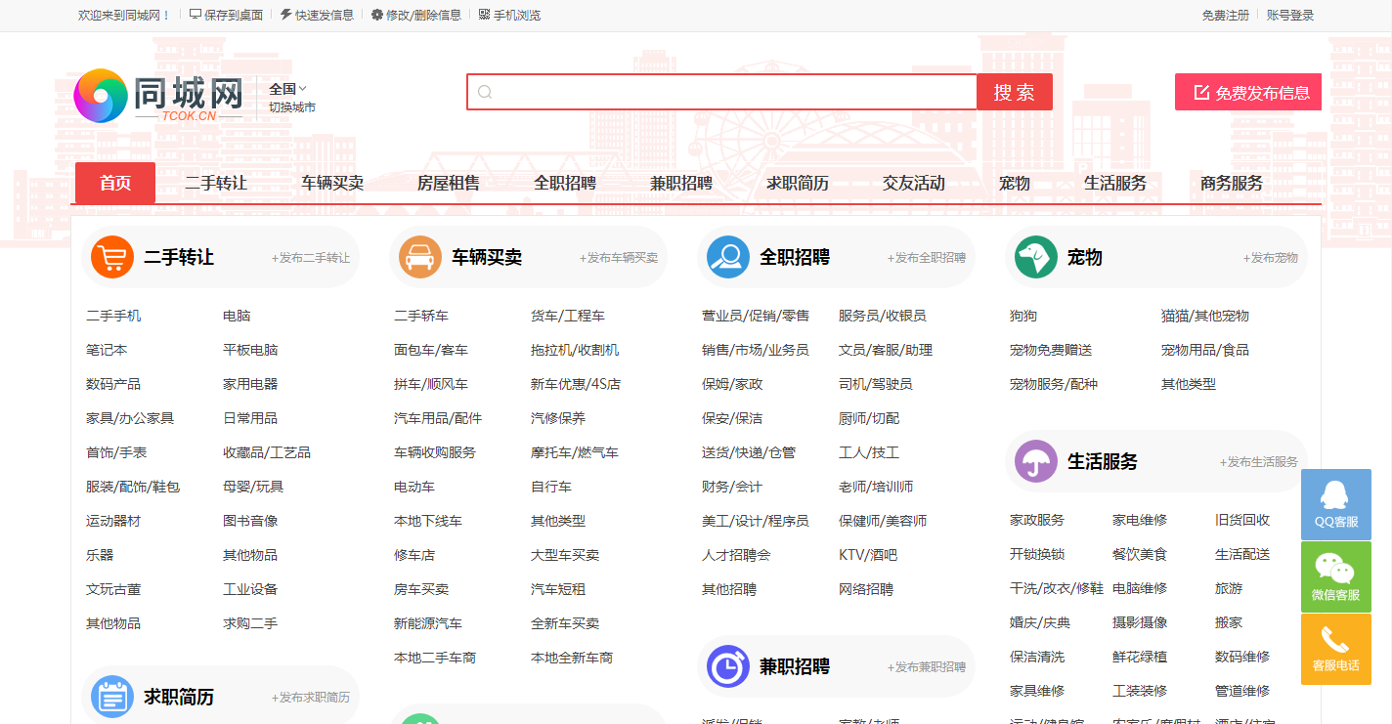The height and width of the screenshot is (724, 1392).
Task: Open the 客服电话 phone widget
Action: coord(1336,649)
